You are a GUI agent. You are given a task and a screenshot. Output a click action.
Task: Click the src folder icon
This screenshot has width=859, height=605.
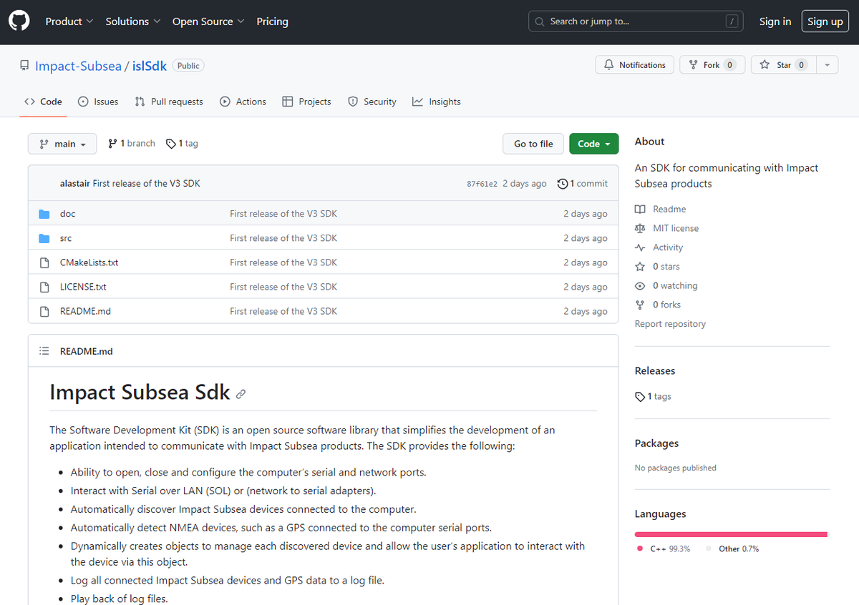[x=44, y=238]
